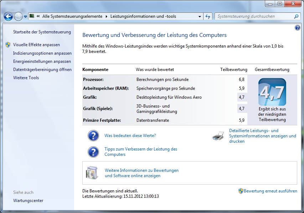Open 'Detaillierte Leistungs- und Systeminformationen anzeigen und drucken'
304x213 pixels.
(263, 136)
